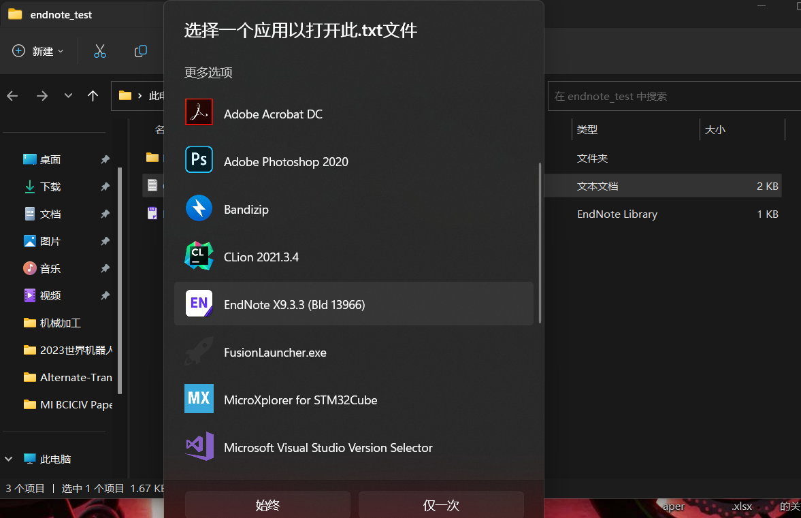801x518 pixels.
Task: Open 下载 in the navigation pane
Action: point(50,187)
